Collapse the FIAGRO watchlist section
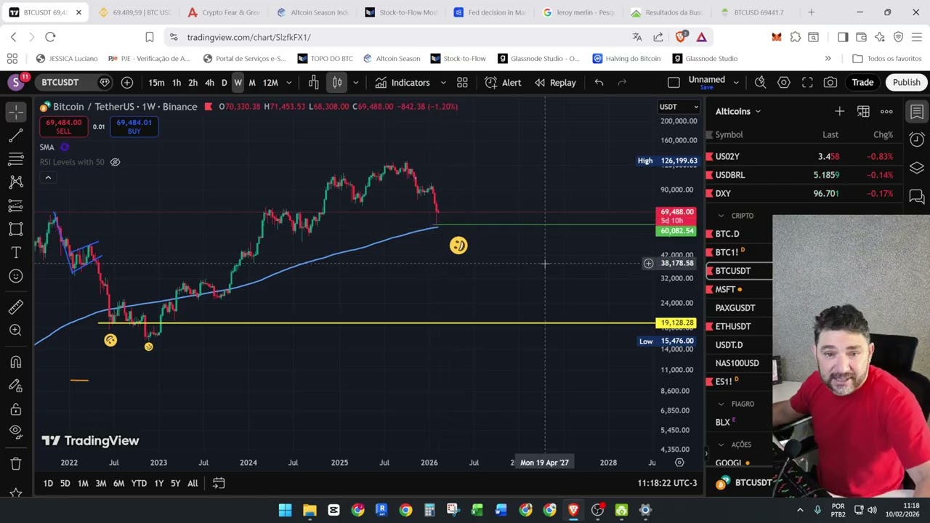Screen dimensions: 930x523 721,404
